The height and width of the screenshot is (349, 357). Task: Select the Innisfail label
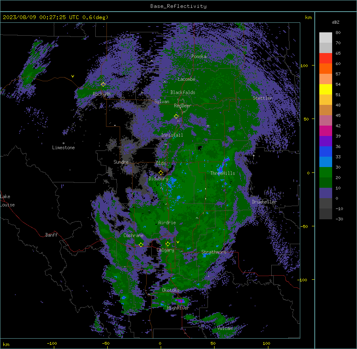point(172,135)
